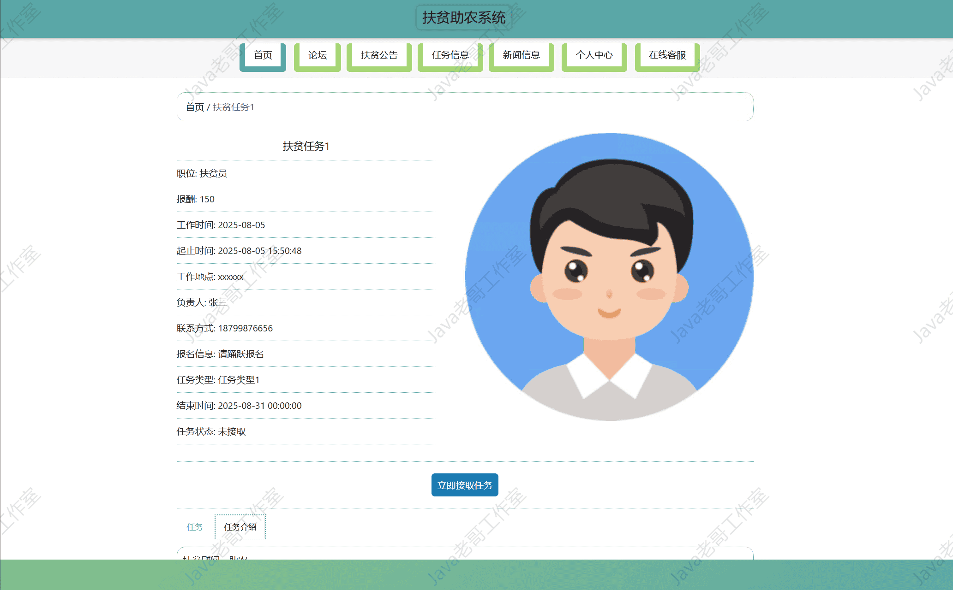Click the 报酬: 150 row
This screenshot has width=953, height=590.
coord(195,199)
